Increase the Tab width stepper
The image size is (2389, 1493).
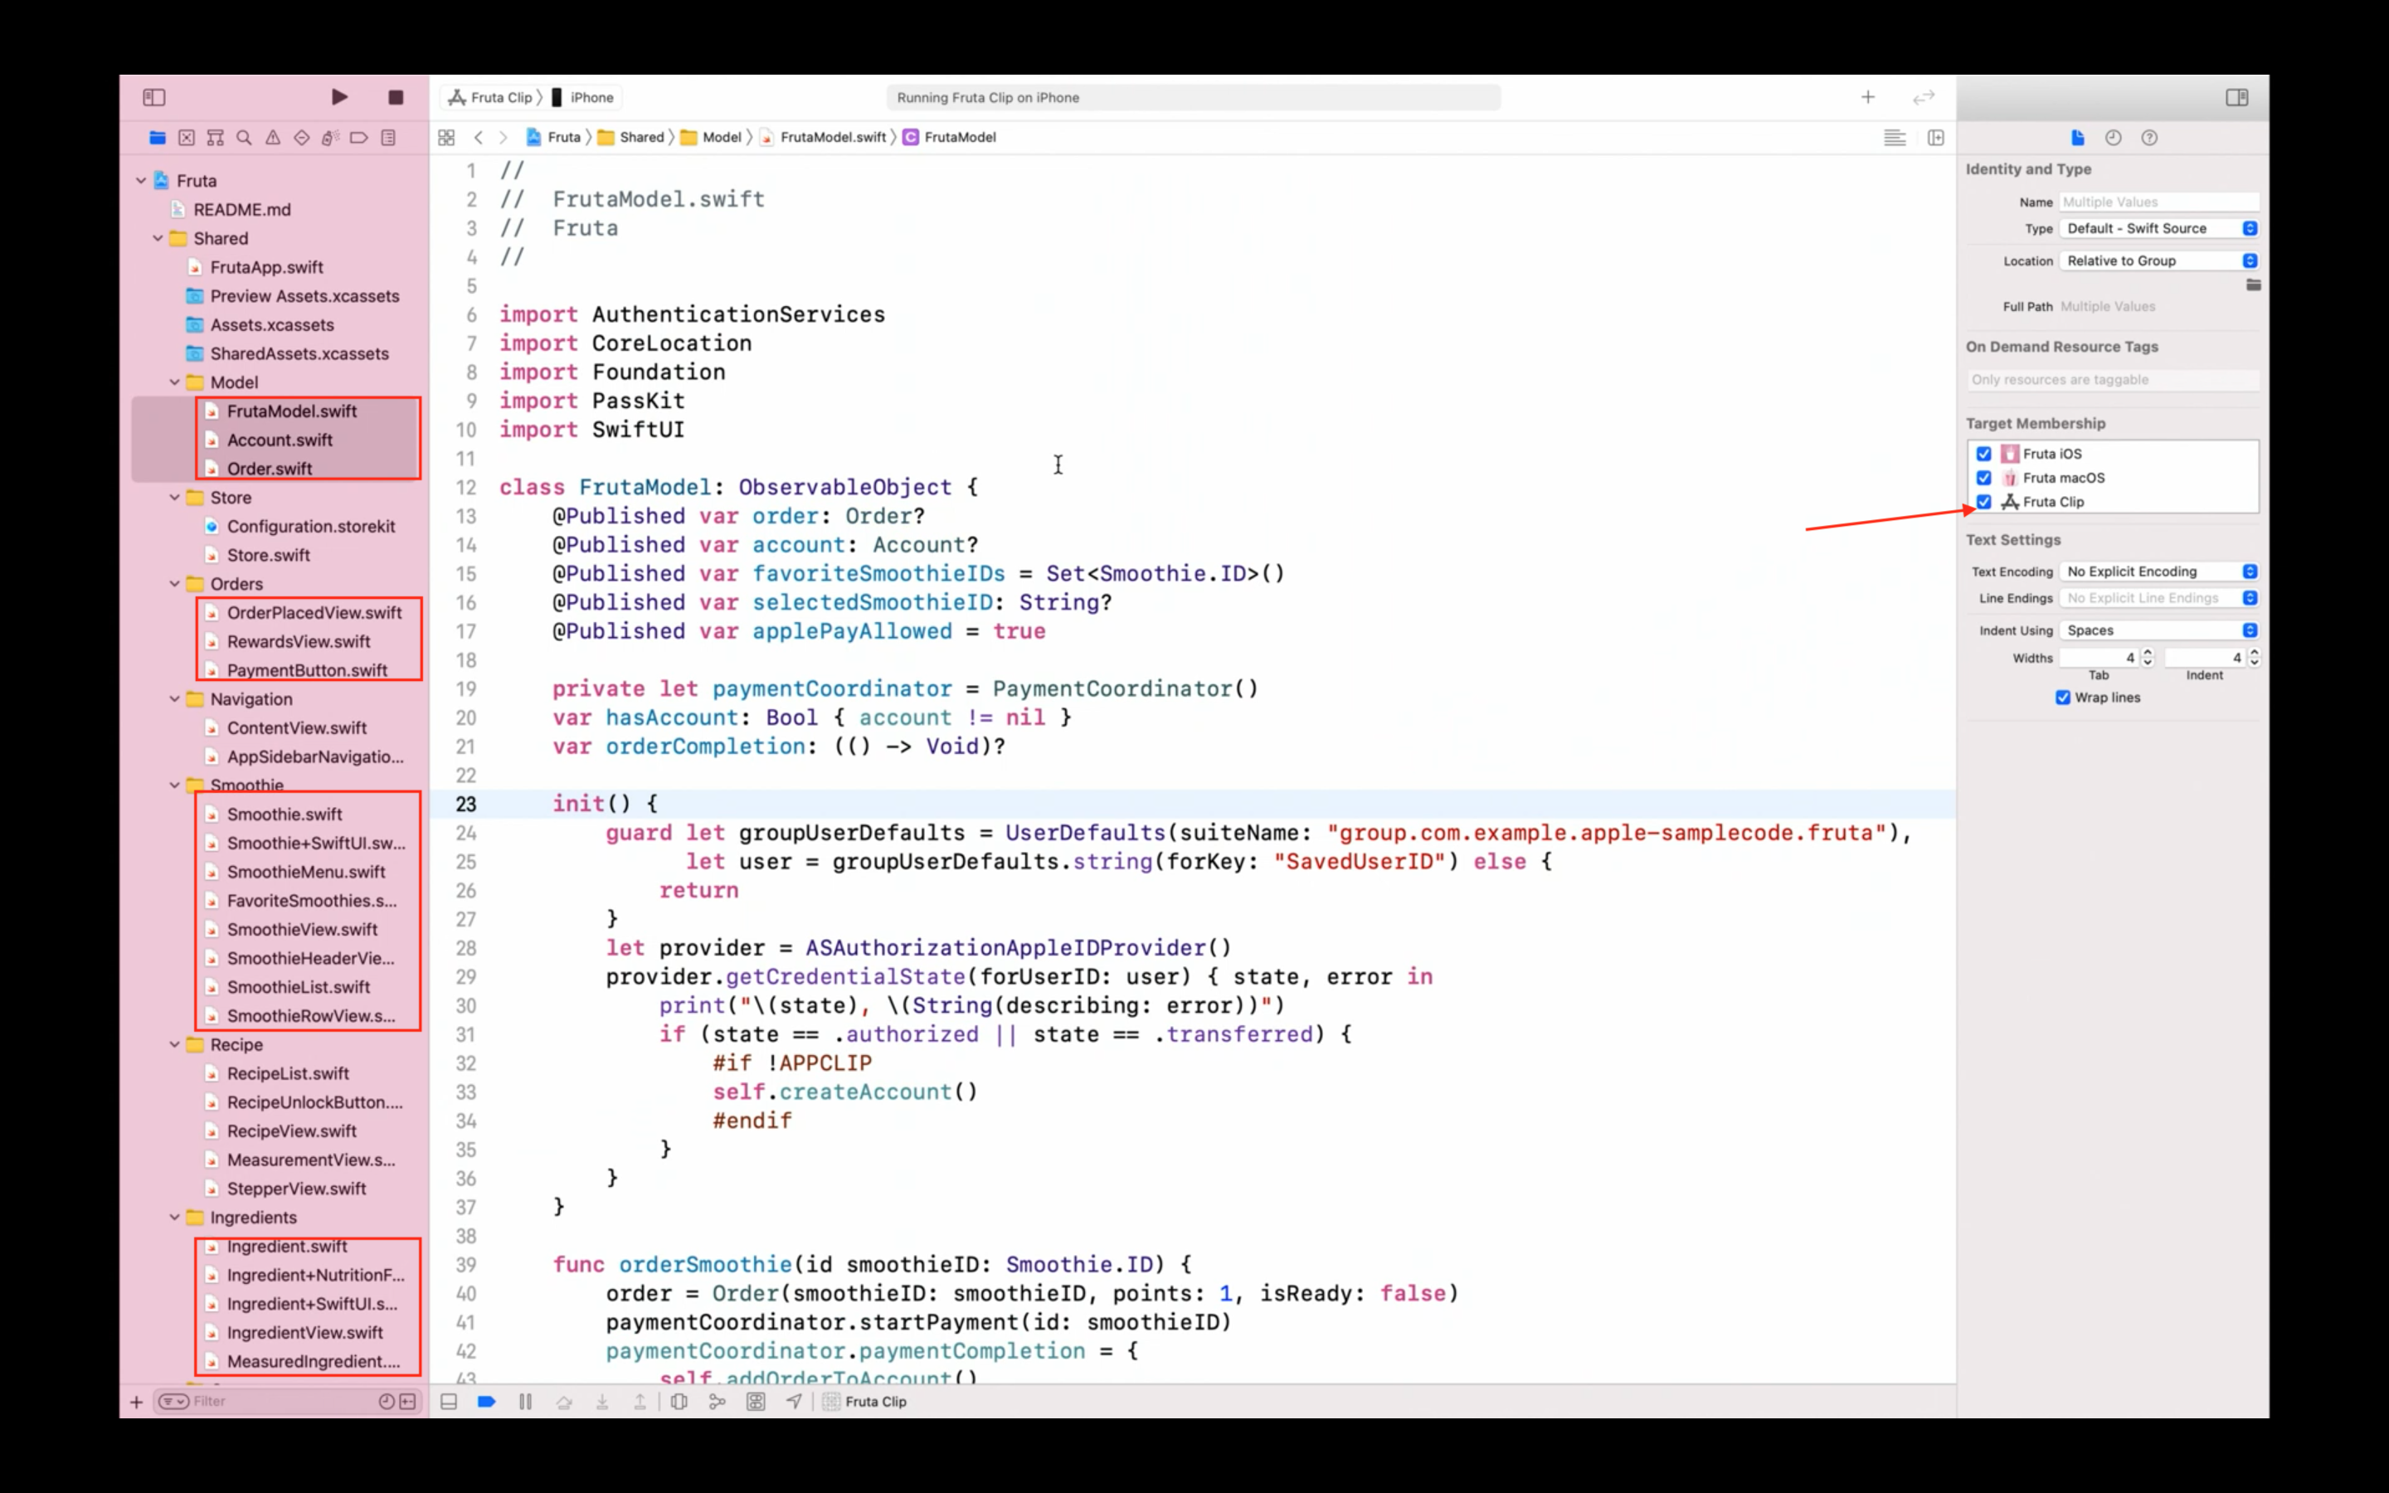[2147, 653]
